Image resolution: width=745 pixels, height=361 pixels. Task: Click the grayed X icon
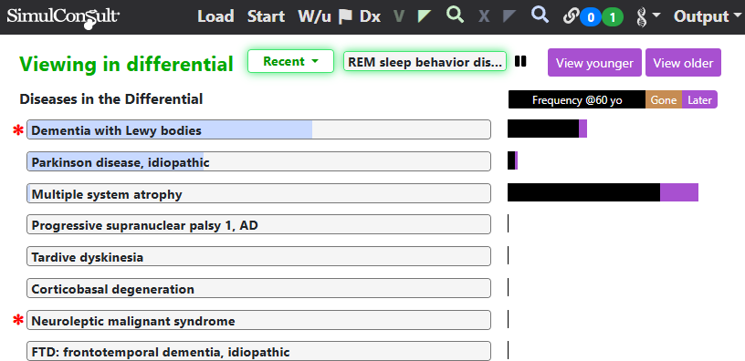pos(484,17)
